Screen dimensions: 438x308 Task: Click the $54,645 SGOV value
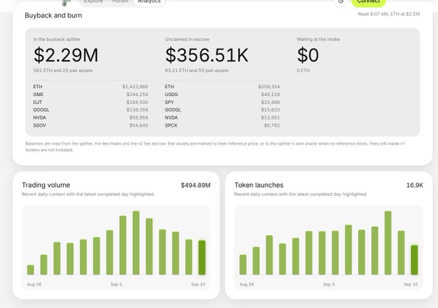[138, 126]
